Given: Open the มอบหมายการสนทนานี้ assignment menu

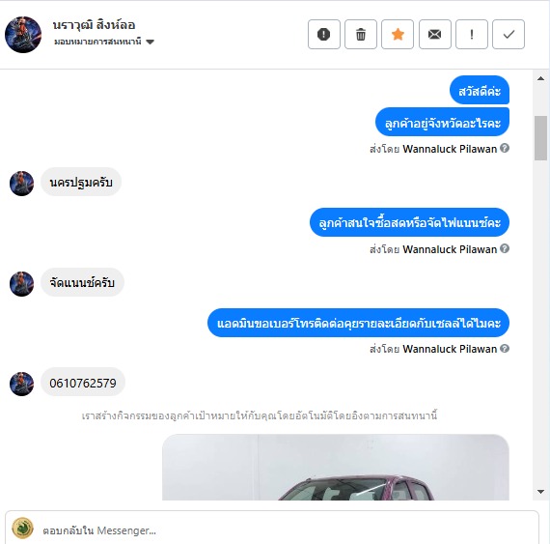Looking at the screenshot, I should coord(104,42).
